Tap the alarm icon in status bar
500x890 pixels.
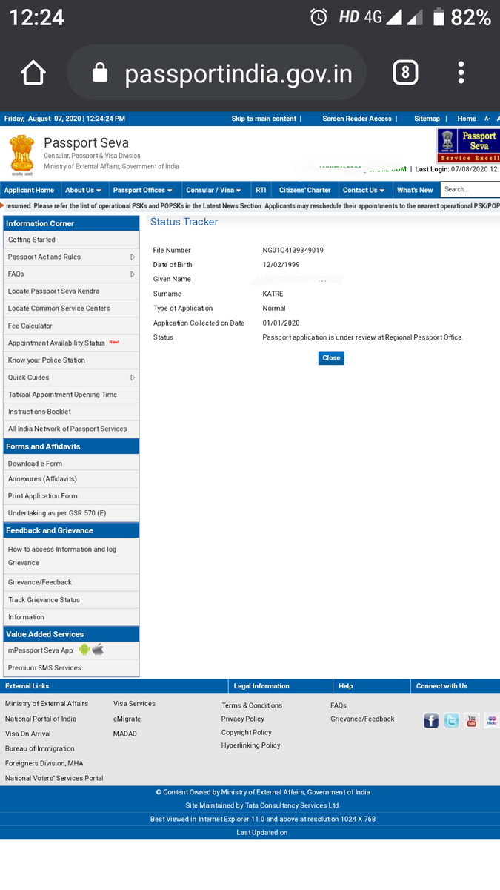pyautogui.click(x=319, y=17)
